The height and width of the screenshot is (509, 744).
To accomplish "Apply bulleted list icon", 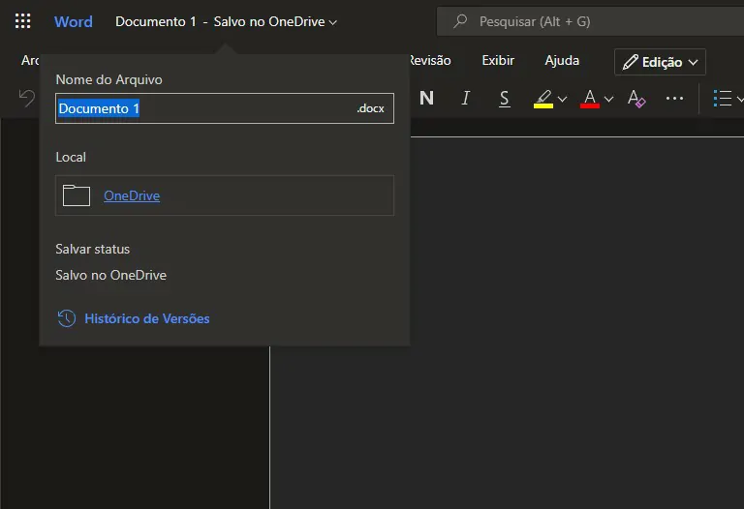I will pos(722,99).
